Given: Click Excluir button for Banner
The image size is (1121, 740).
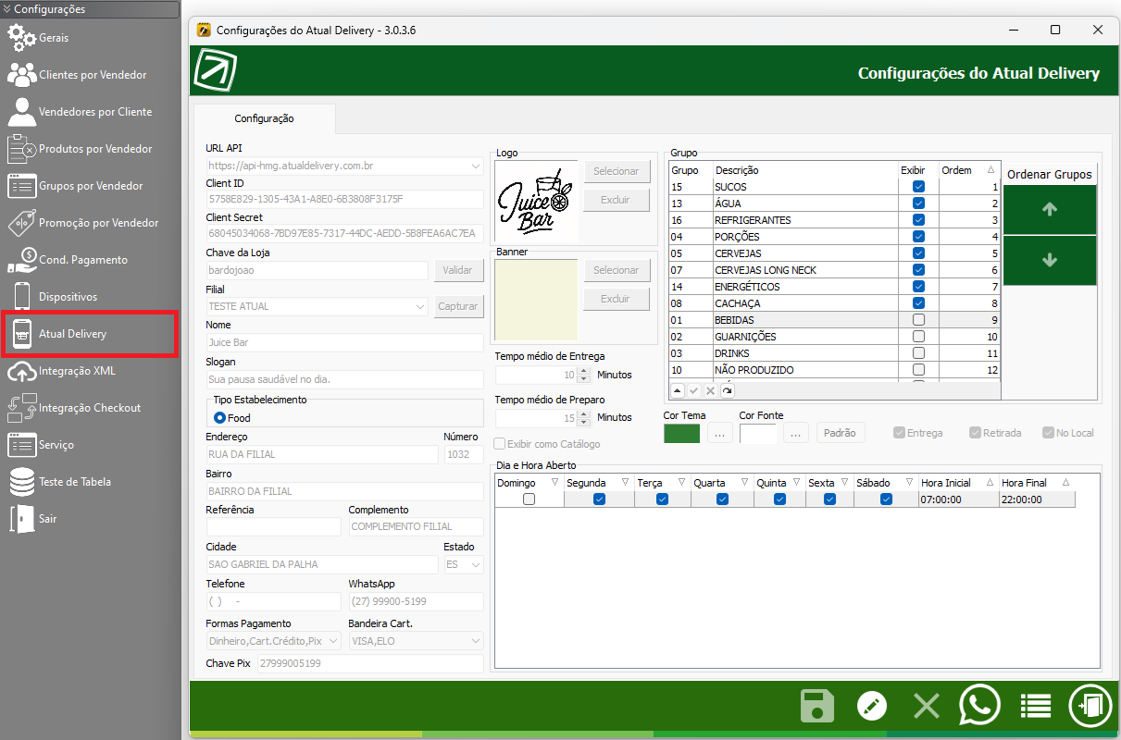Looking at the screenshot, I should [x=617, y=299].
